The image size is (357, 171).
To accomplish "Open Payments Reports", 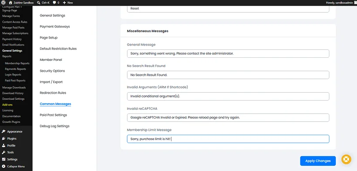I will point(15,69).
